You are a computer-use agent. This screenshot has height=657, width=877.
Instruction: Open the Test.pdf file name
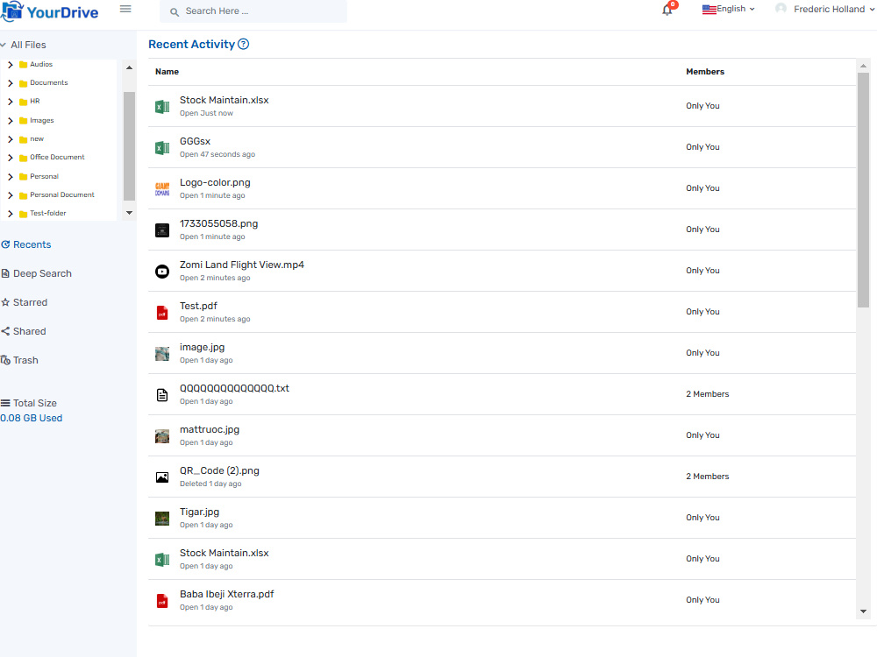(198, 306)
